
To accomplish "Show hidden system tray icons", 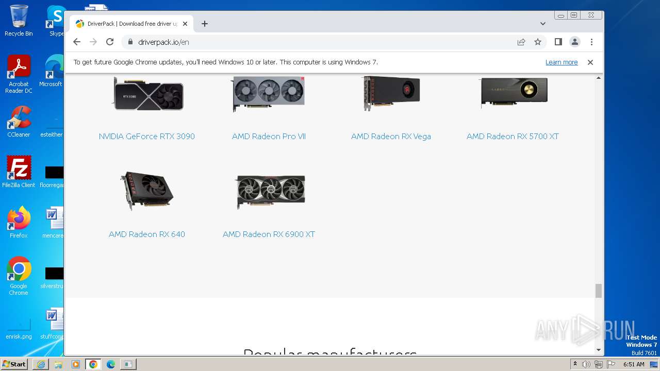I will [x=575, y=364].
